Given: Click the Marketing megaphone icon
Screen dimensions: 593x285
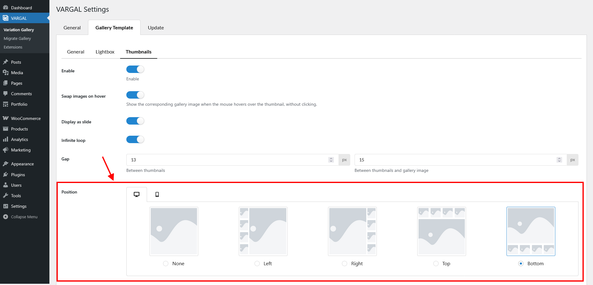Looking at the screenshot, I should [6, 150].
